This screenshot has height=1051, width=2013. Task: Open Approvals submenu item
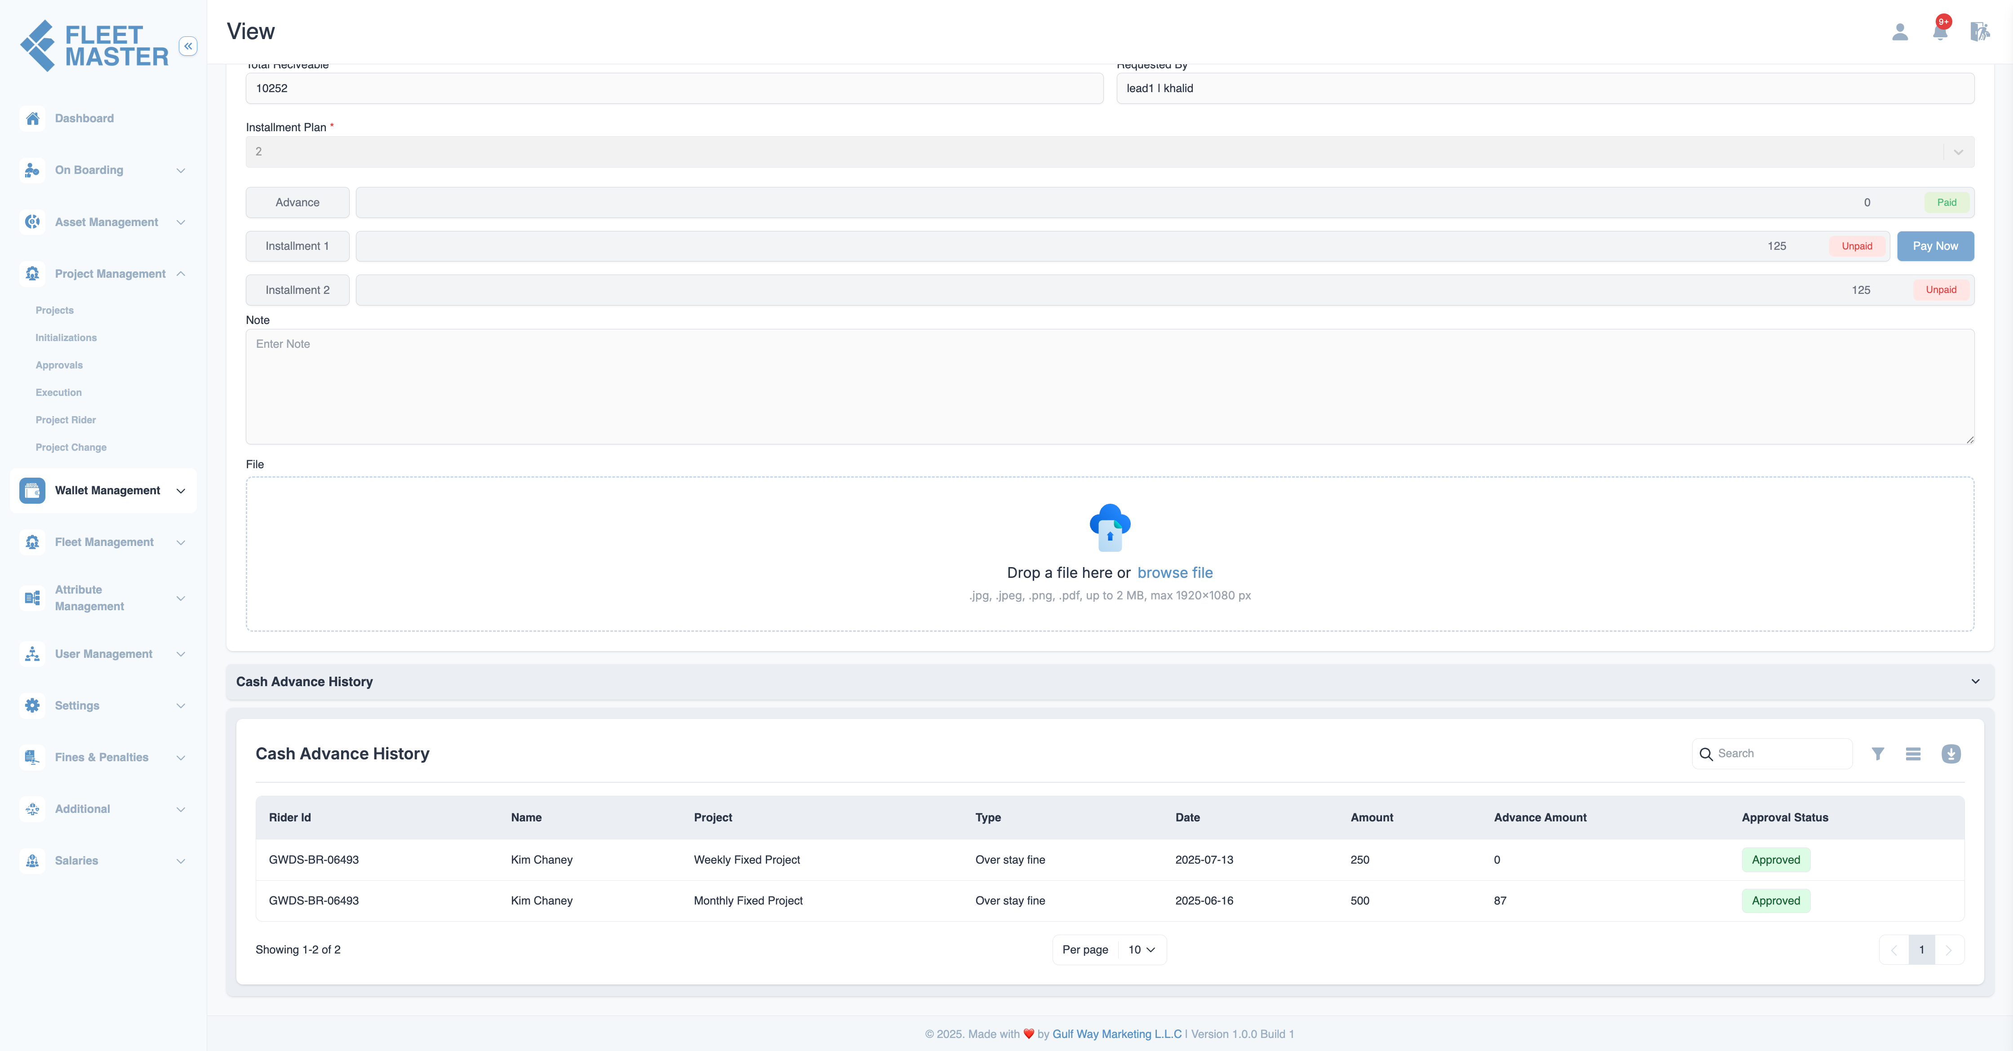click(x=58, y=365)
